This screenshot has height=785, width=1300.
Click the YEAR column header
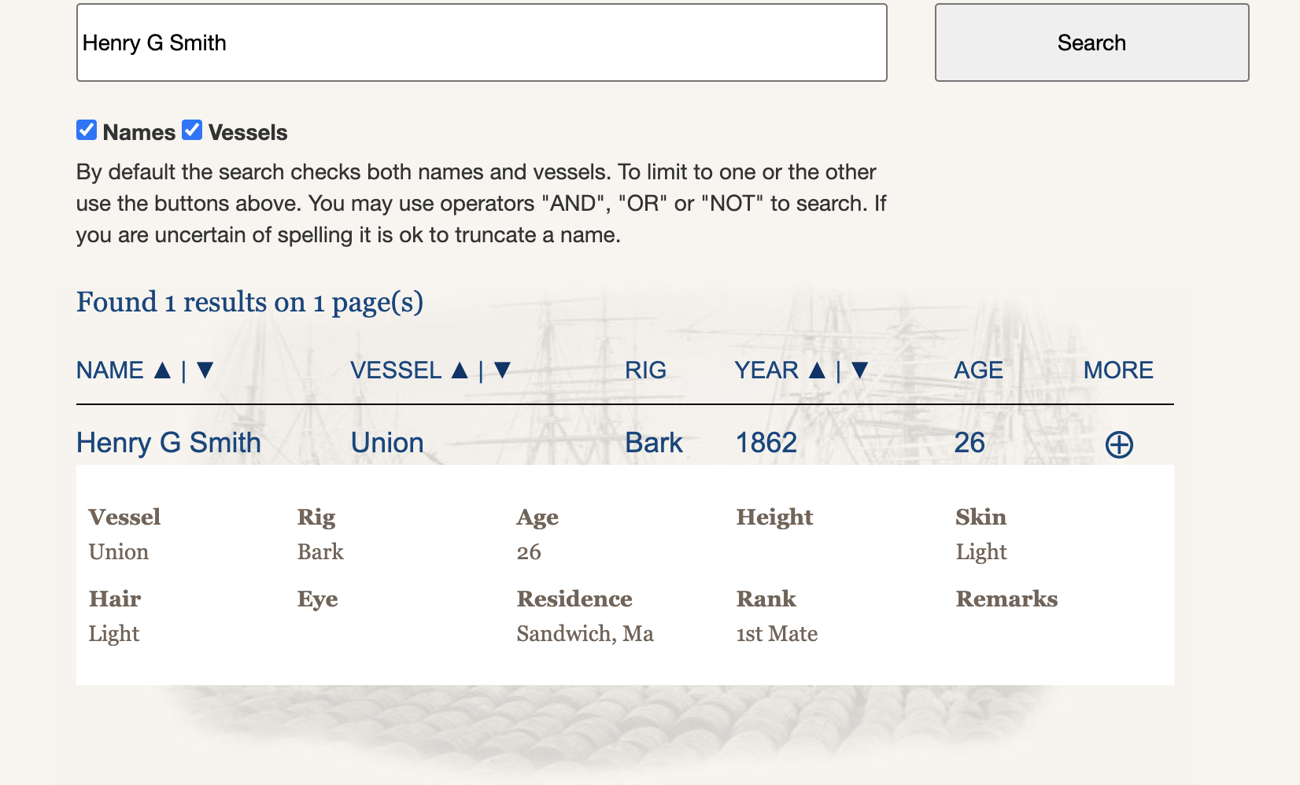click(766, 370)
